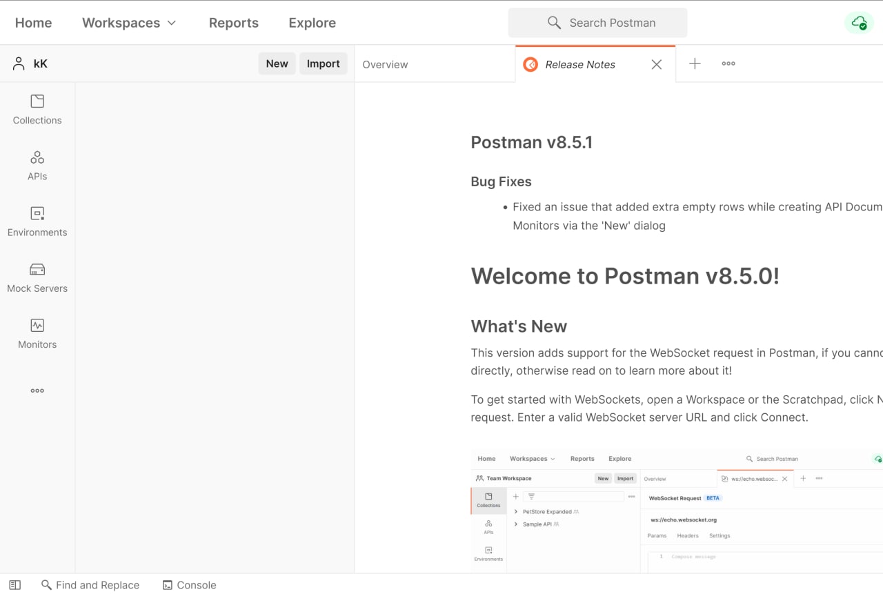Click the Bug Fixes heading
Image resolution: width=883 pixels, height=594 pixels.
[502, 181]
